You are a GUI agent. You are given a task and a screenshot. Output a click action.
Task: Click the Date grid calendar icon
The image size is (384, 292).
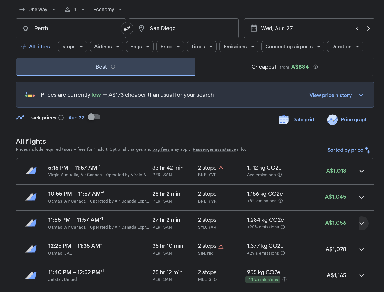pos(284,120)
